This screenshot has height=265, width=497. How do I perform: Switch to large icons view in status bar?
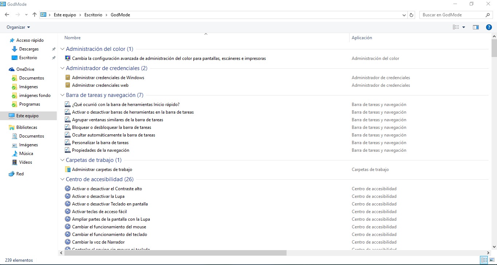point(492,260)
